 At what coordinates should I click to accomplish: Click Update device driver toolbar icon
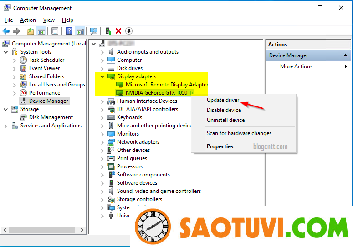point(108,31)
